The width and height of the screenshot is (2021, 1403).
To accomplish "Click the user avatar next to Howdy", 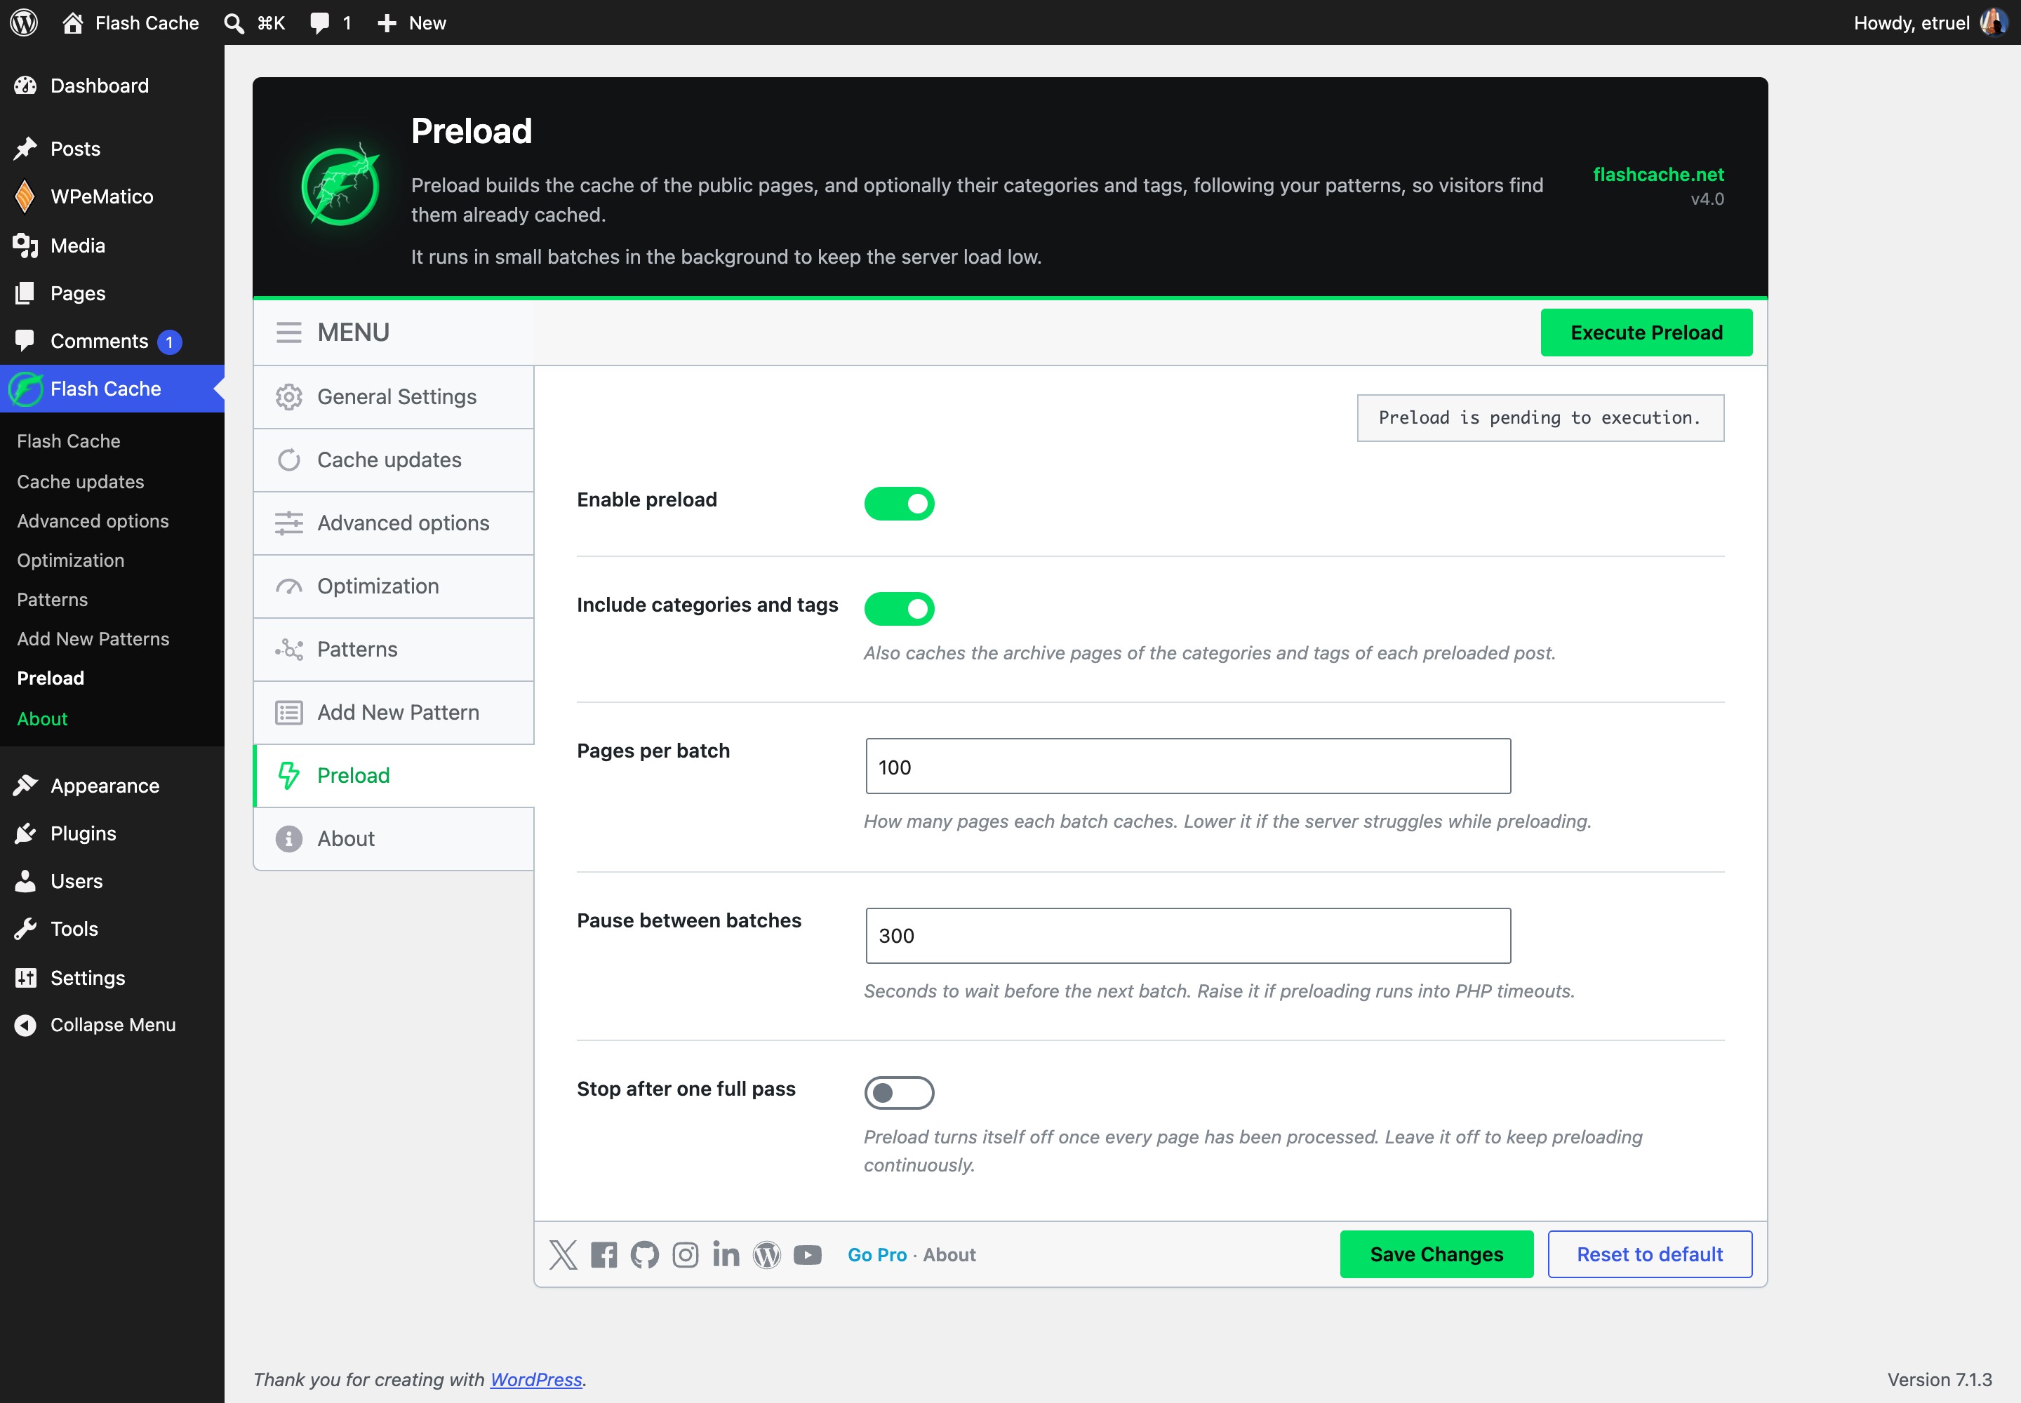I will tap(1994, 23).
